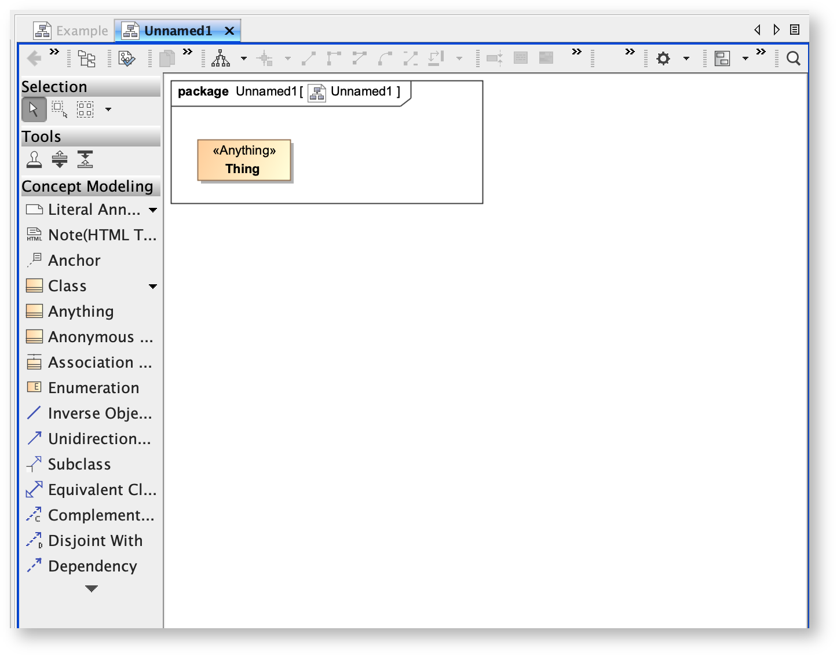837x656 pixels.
Task: Click the magnifying glass search icon
Action: coord(794,58)
